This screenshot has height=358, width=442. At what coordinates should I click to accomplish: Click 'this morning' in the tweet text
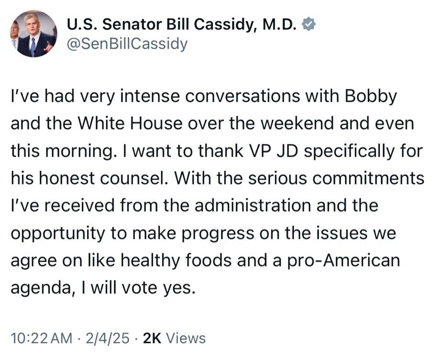click(x=60, y=151)
